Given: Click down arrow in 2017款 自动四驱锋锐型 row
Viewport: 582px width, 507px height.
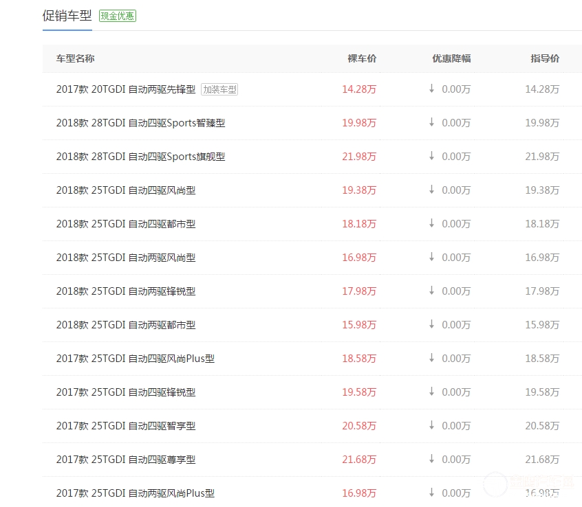Looking at the screenshot, I should pyautogui.click(x=431, y=392).
